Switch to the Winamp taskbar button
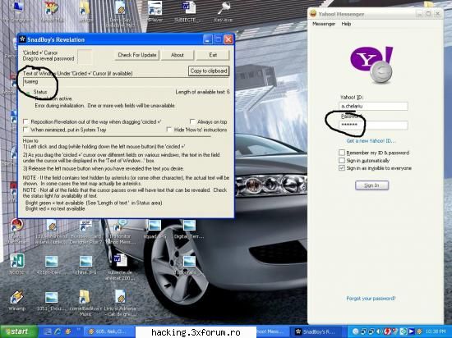 point(108,331)
